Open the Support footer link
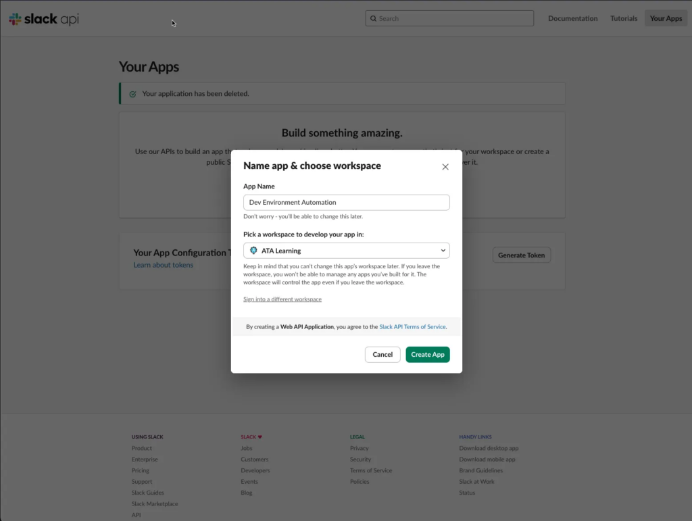Image resolution: width=692 pixels, height=521 pixels. coord(142,482)
